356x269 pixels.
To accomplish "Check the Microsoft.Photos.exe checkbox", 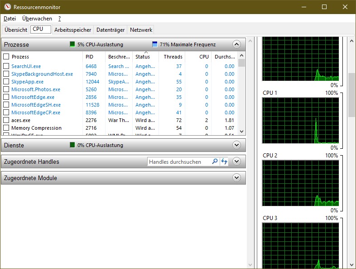I will coord(6,89).
